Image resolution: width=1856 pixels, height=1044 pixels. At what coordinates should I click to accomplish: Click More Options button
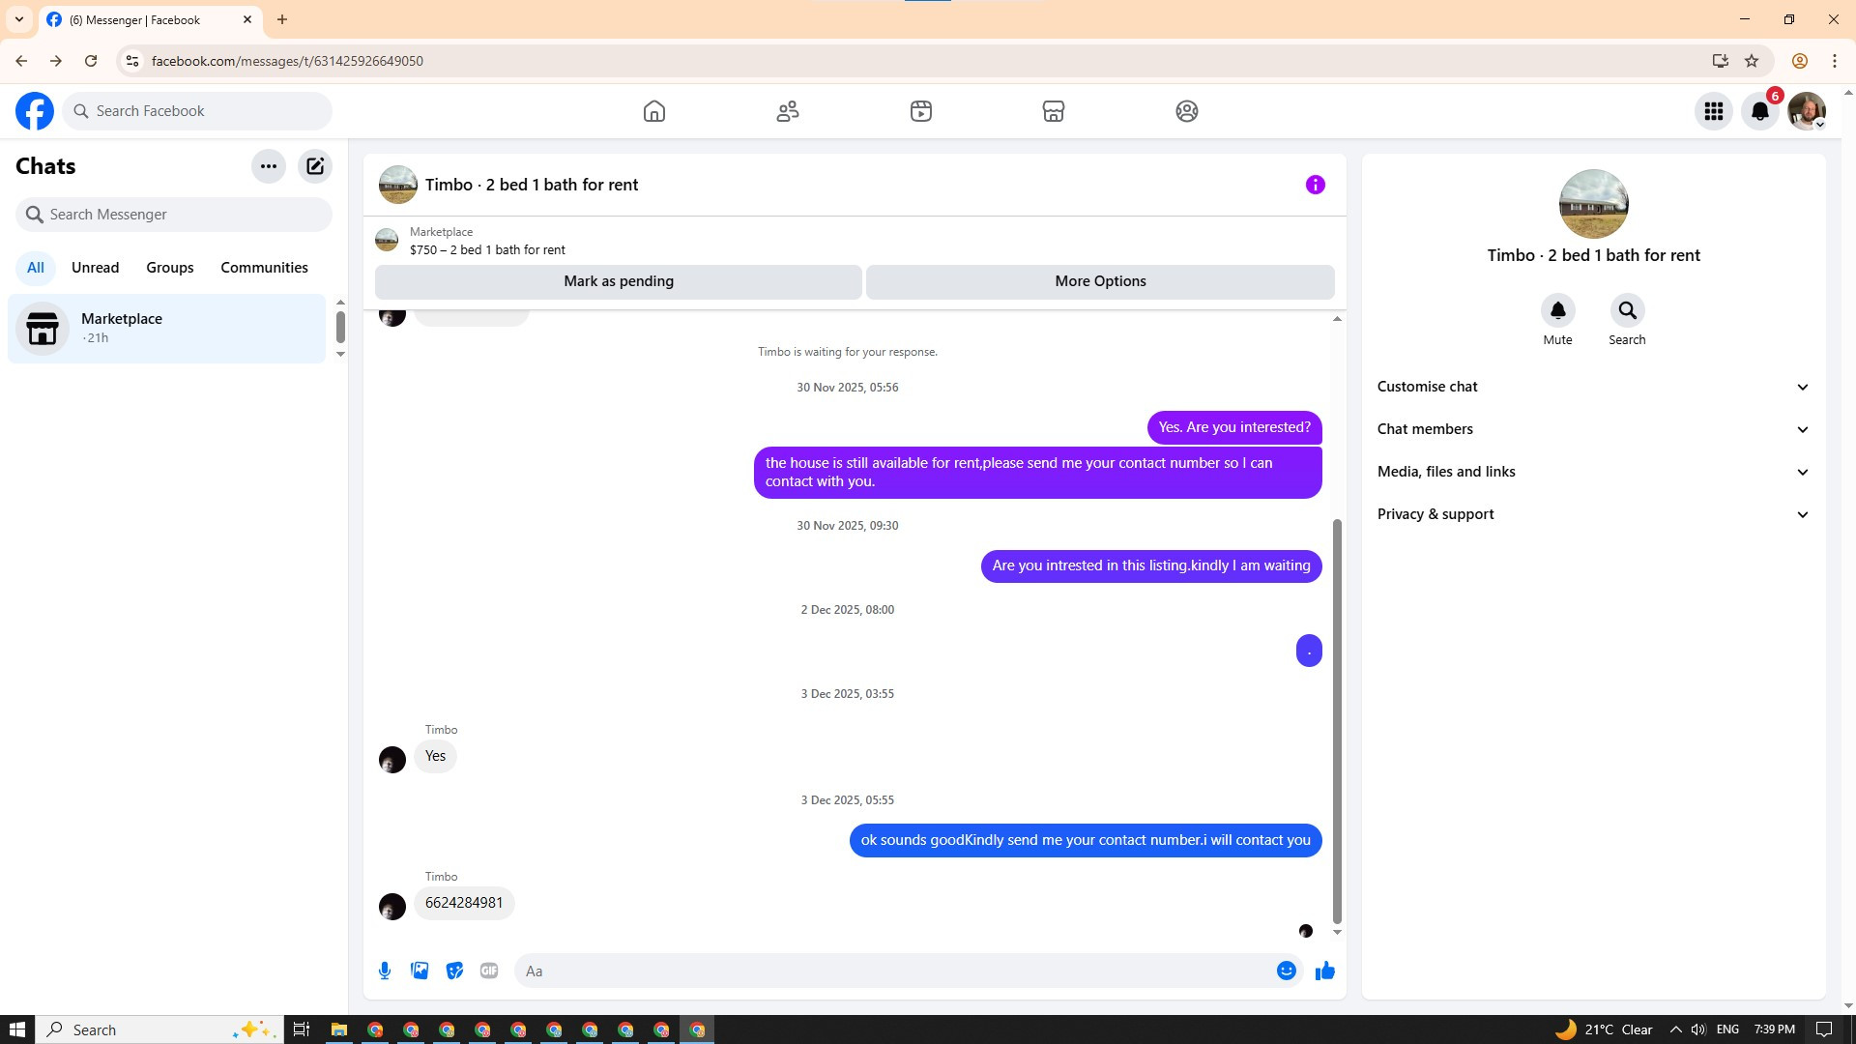1100,281
